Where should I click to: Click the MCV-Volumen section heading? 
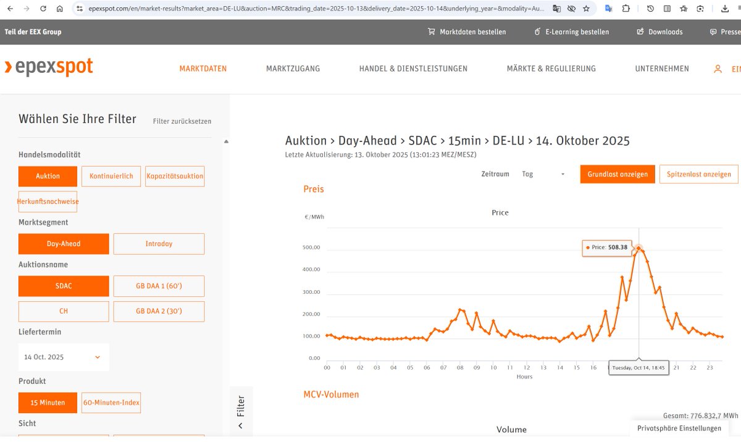tap(331, 394)
